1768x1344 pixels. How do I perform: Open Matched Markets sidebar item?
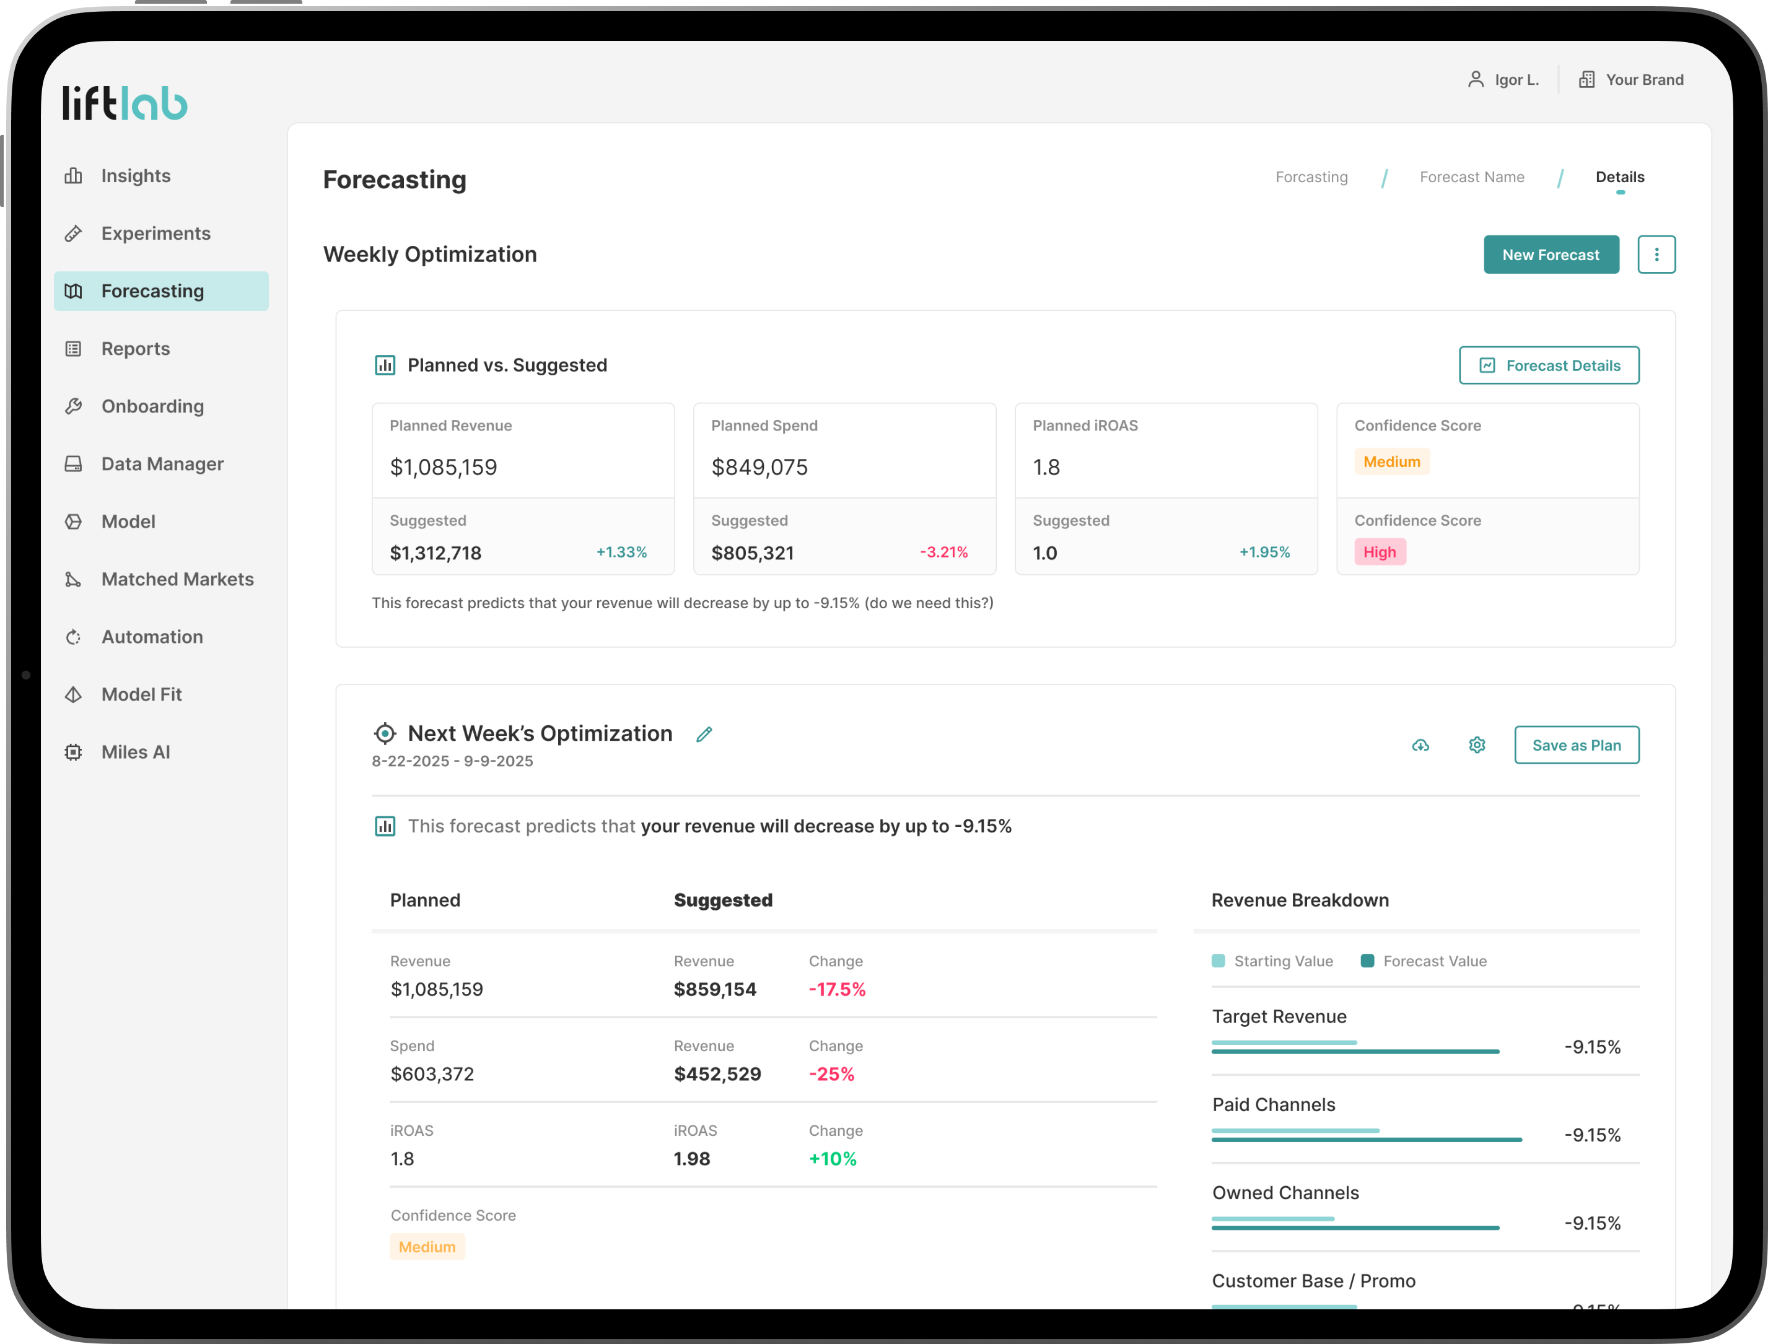tap(177, 579)
